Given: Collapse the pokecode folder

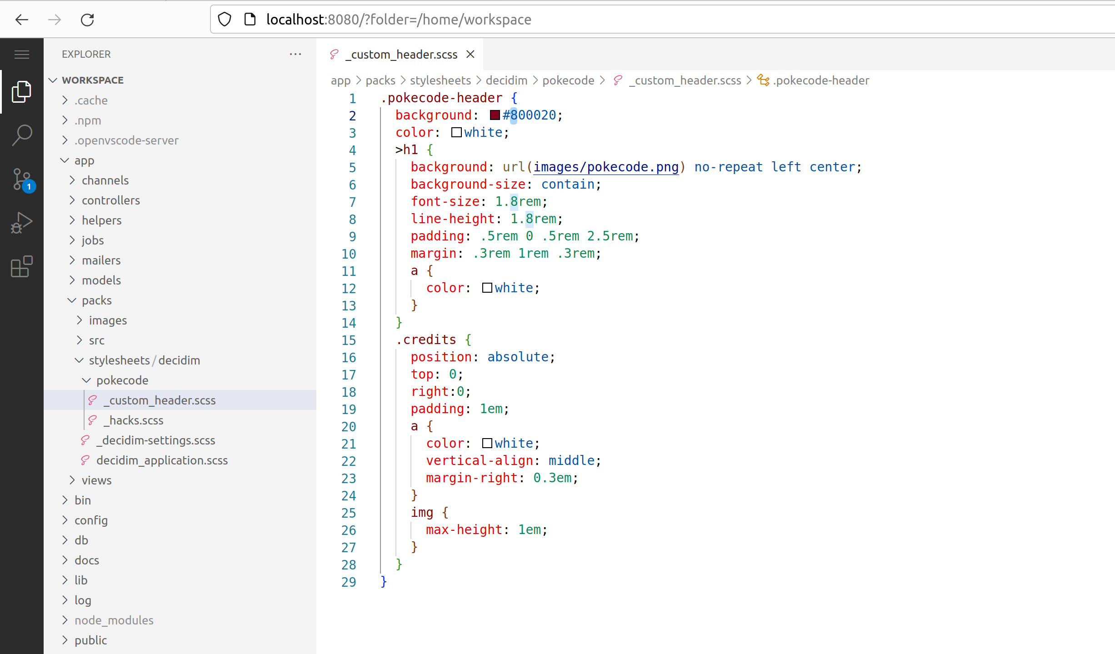Looking at the screenshot, I should click(86, 380).
